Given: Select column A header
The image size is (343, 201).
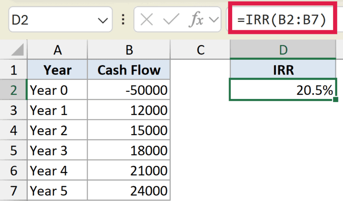Looking at the screenshot, I should (57, 49).
